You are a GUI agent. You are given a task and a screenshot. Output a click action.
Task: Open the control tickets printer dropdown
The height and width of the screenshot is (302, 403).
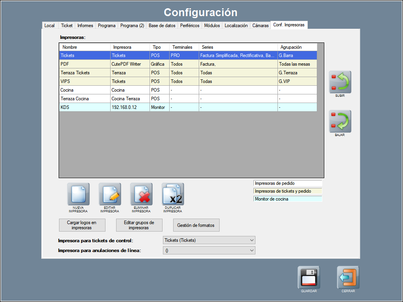[x=209, y=240]
